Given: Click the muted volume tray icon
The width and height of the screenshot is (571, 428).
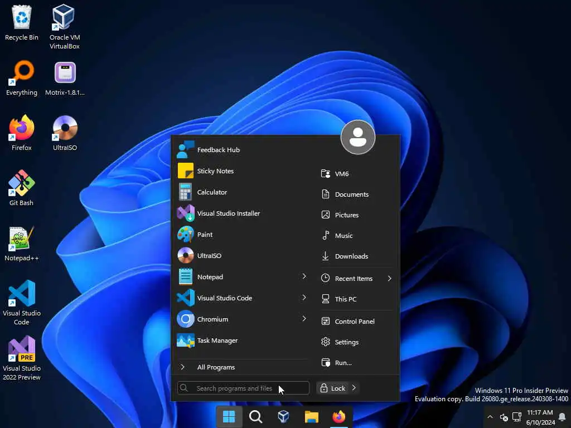Looking at the screenshot, I should point(504,417).
